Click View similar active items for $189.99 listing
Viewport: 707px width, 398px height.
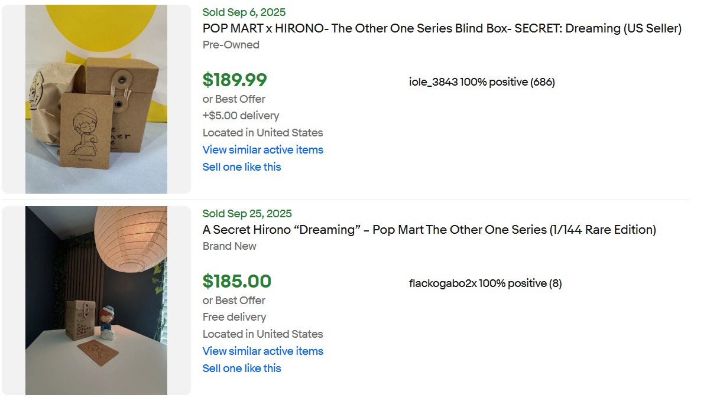[262, 150]
